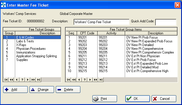182x105 pixels.
Task: Go to next record in Group Items list
Action: click(x=90, y=80)
